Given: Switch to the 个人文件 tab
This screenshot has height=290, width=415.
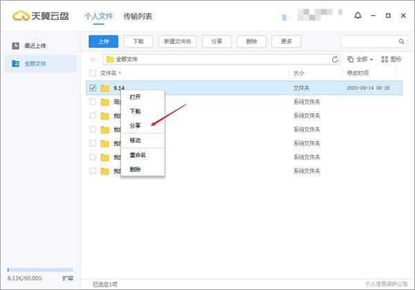Looking at the screenshot, I should point(99,17).
